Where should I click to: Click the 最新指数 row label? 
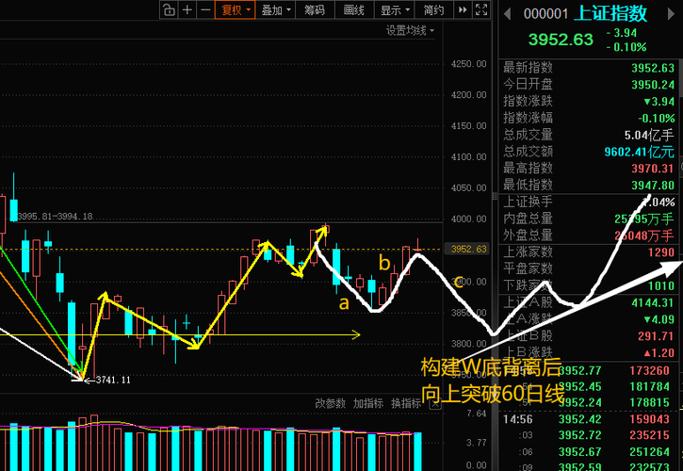click(x=528, y=68)
